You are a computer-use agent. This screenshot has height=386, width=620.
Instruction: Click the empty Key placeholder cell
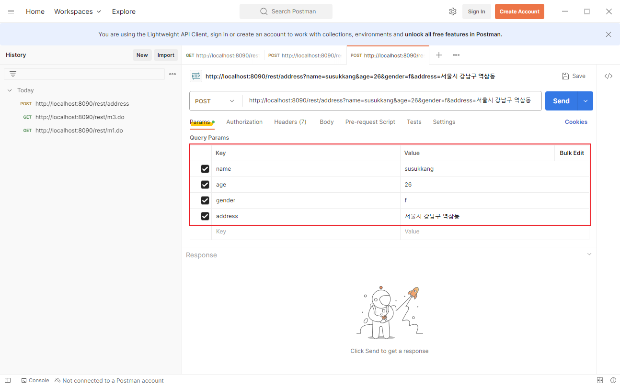tap(306, 232)
